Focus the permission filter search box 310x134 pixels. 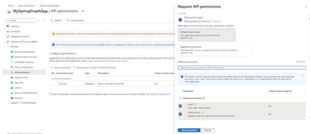point(242,68)
